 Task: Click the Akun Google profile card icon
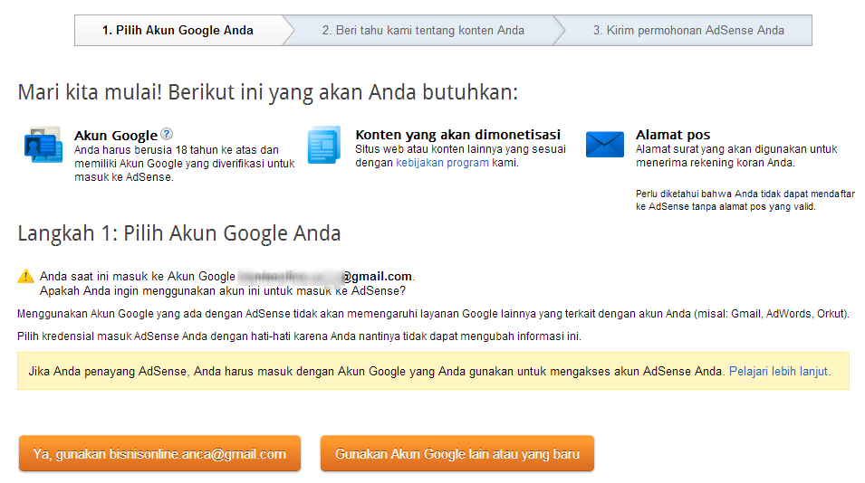[x=43, y=145]
